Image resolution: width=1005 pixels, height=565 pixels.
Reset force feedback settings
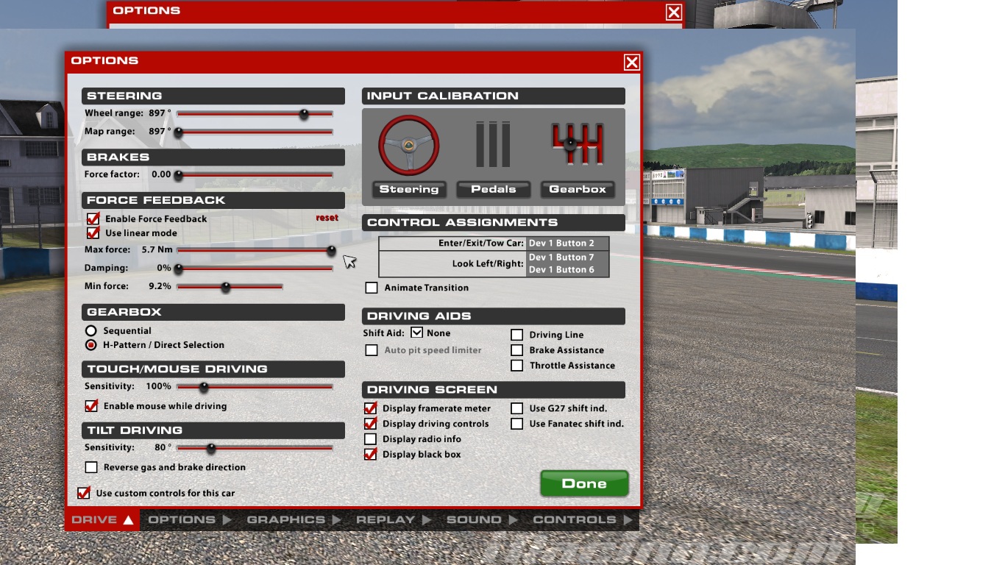tap(327, 218)
